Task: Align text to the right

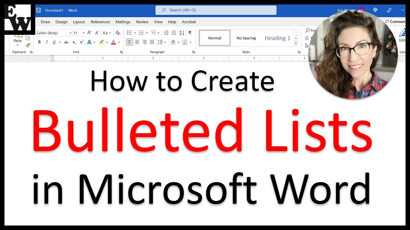Action: click(144, 42)
